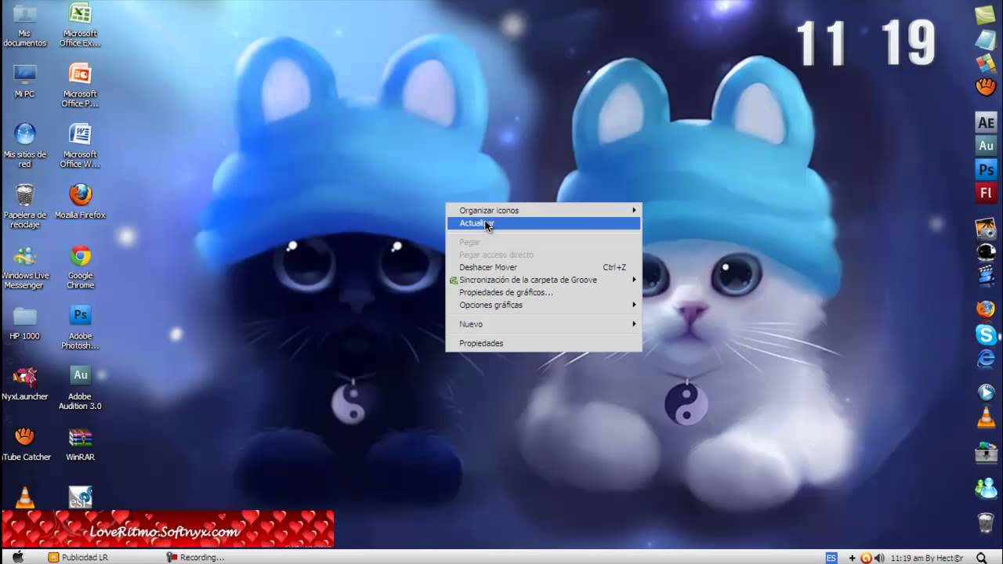This screenshot has height=564, width=1003.
Task: Launch aTube Catcher desktop shortcut
Action: click(x=25, y=444)
